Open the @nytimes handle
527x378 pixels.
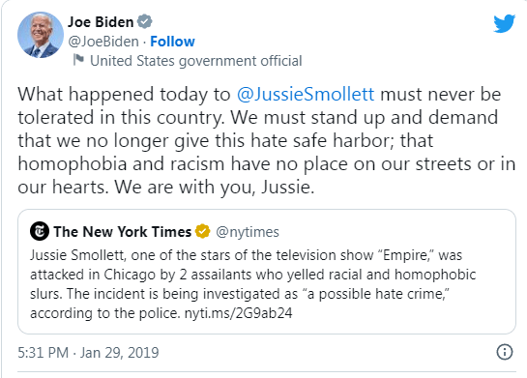tap(248, 232)
